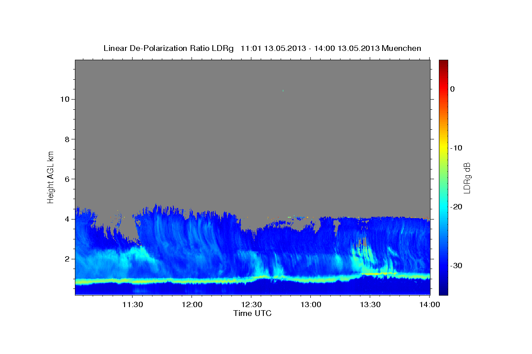532x354 pixels.
Task: Click the height tick label 2
Action: pyautogui.click(x=66, y=258)
